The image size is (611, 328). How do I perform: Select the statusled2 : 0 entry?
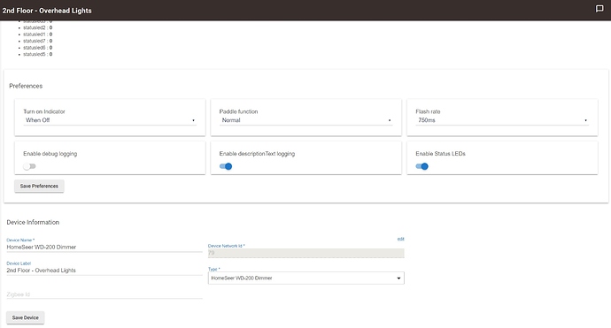point(37,27)
